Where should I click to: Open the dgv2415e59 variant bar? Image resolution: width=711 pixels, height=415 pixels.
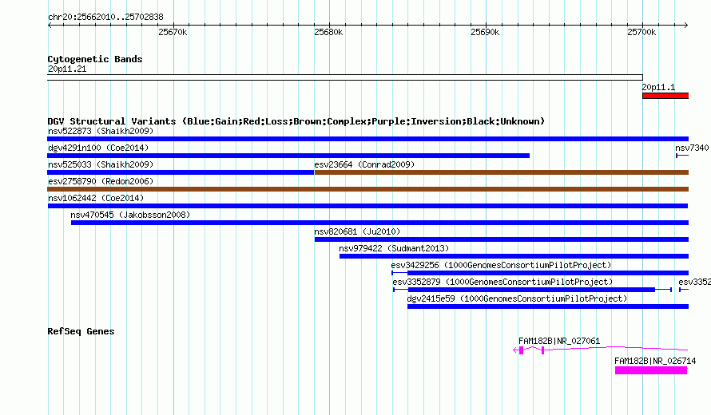pos(548,306)
